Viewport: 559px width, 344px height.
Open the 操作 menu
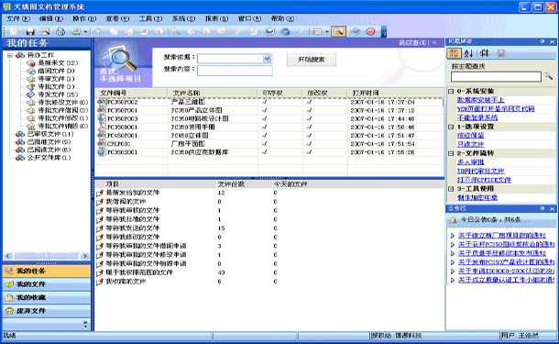click(84, 18)
